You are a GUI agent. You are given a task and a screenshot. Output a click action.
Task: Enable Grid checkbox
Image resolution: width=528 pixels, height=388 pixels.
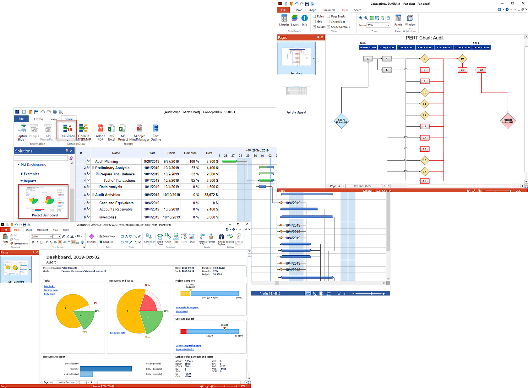(314, 22)
